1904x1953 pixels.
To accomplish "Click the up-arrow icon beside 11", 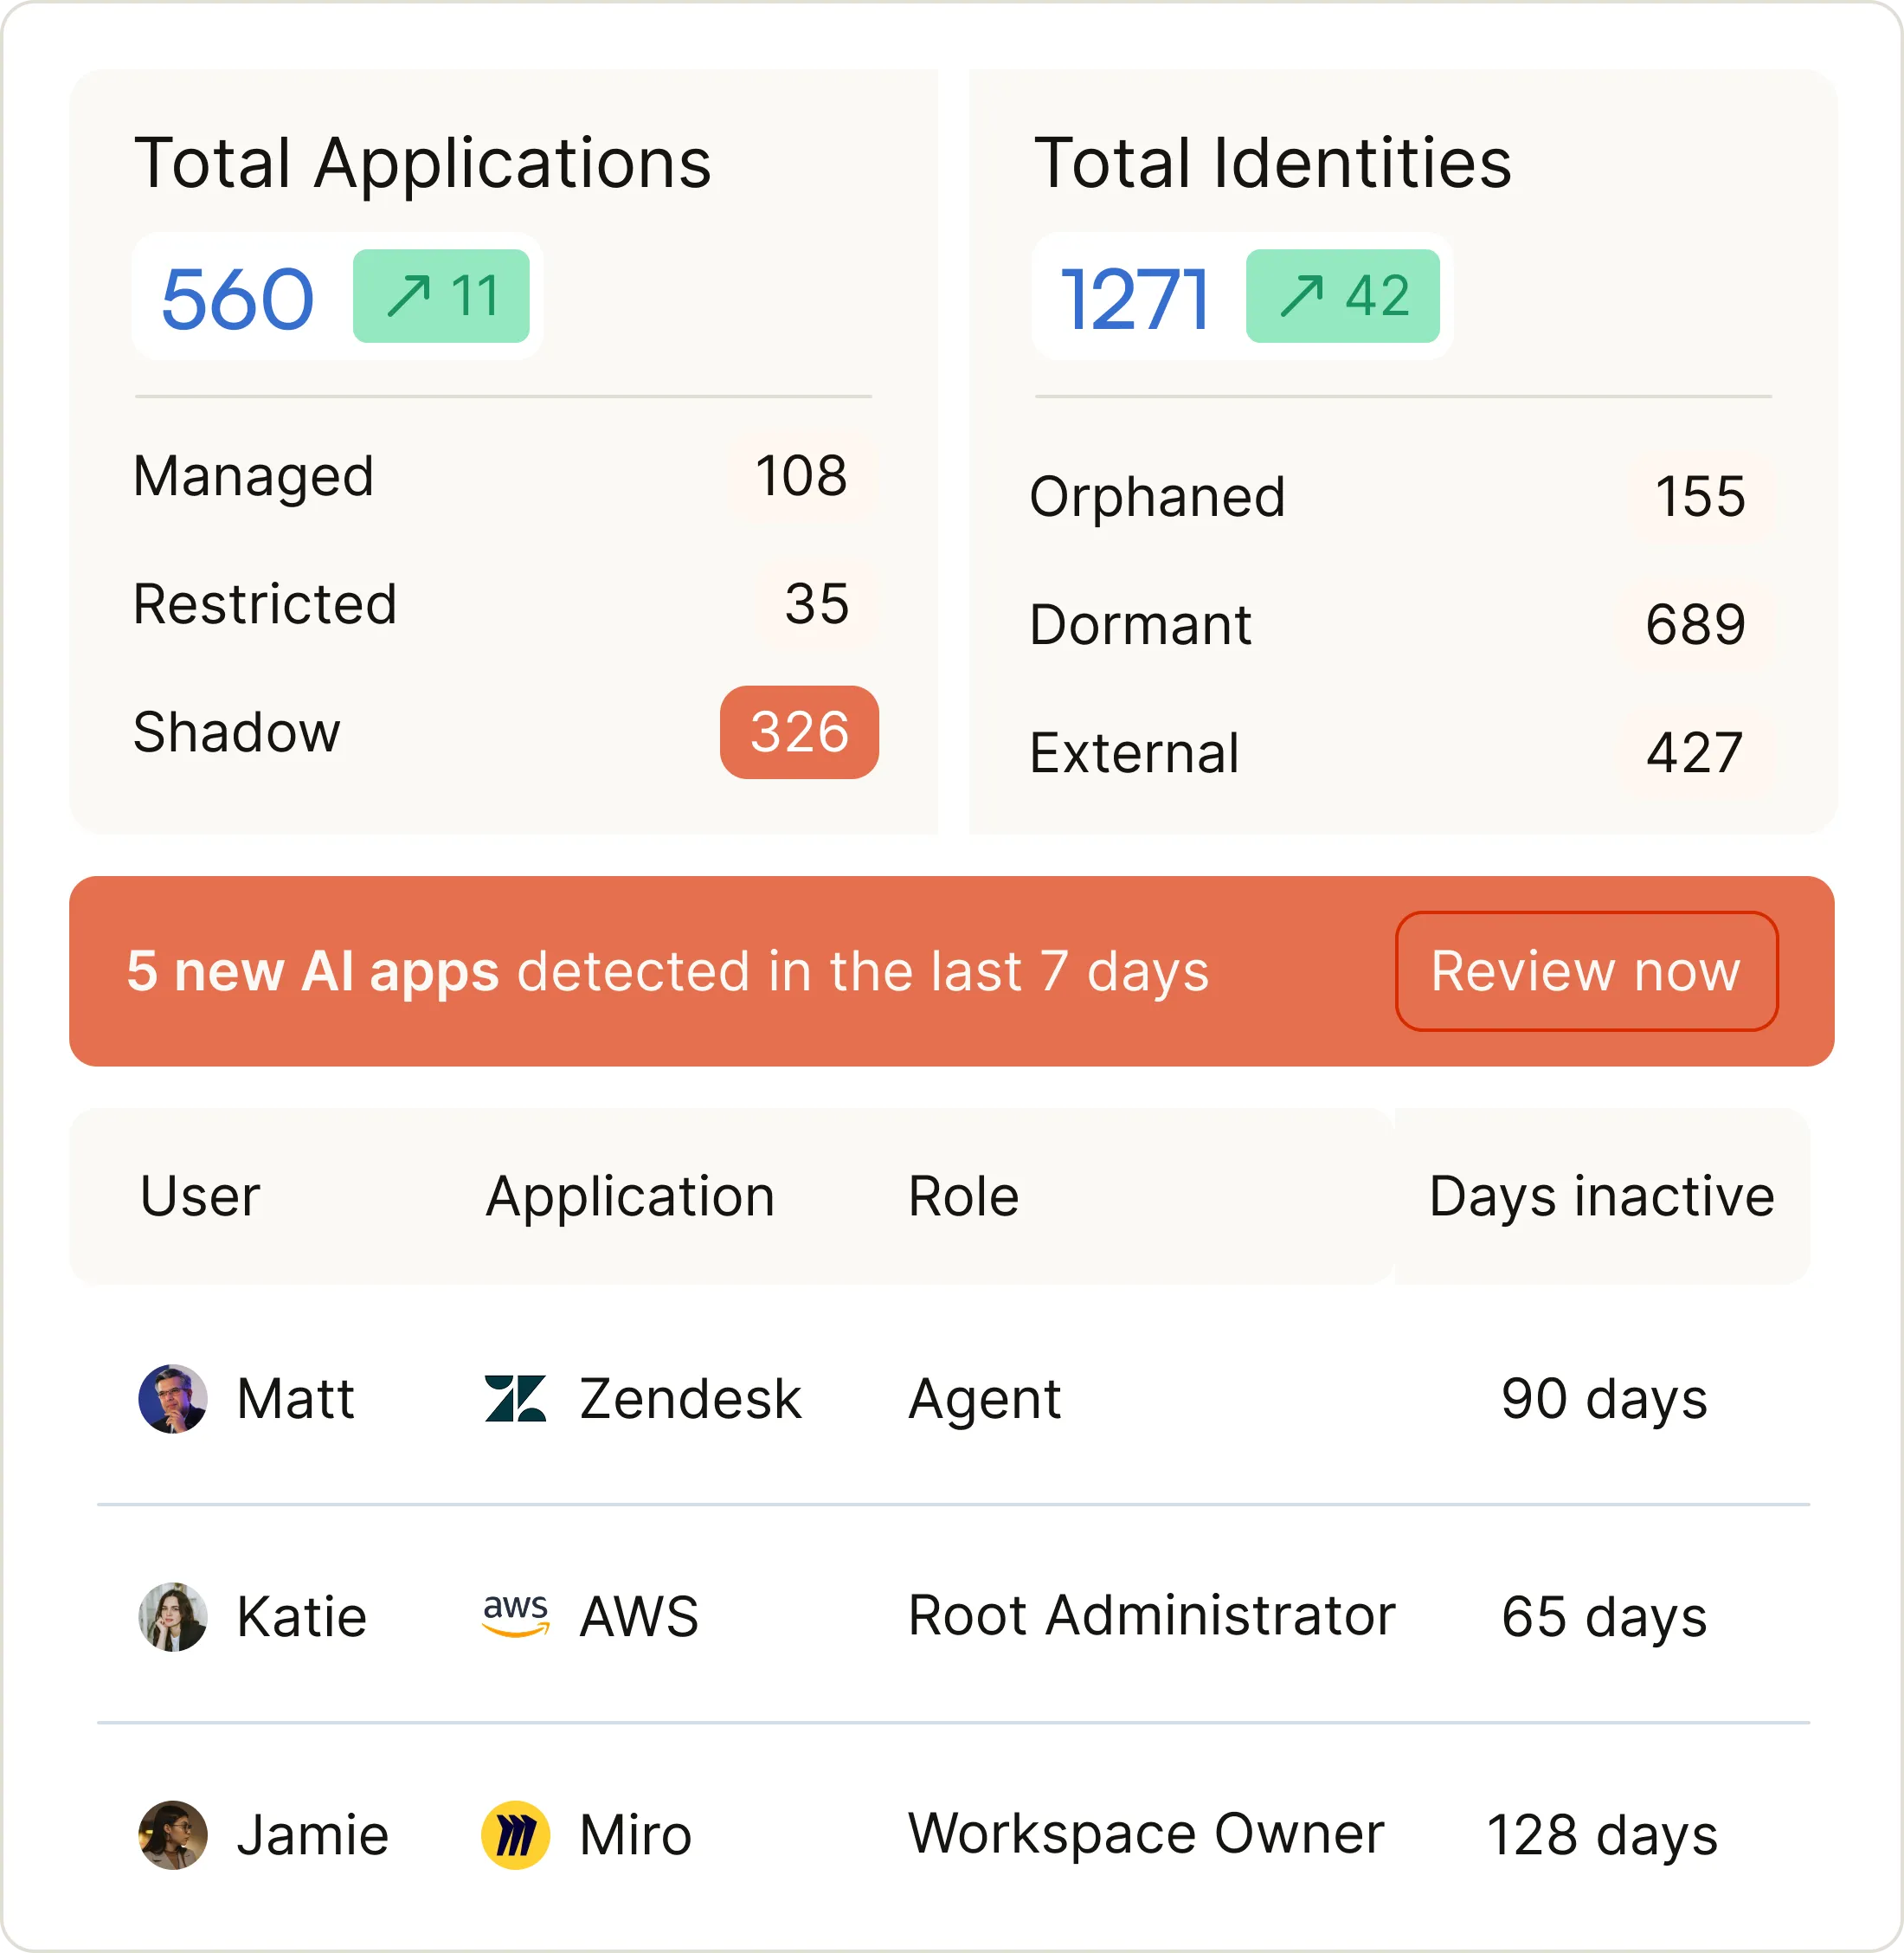I will point(408,296).
